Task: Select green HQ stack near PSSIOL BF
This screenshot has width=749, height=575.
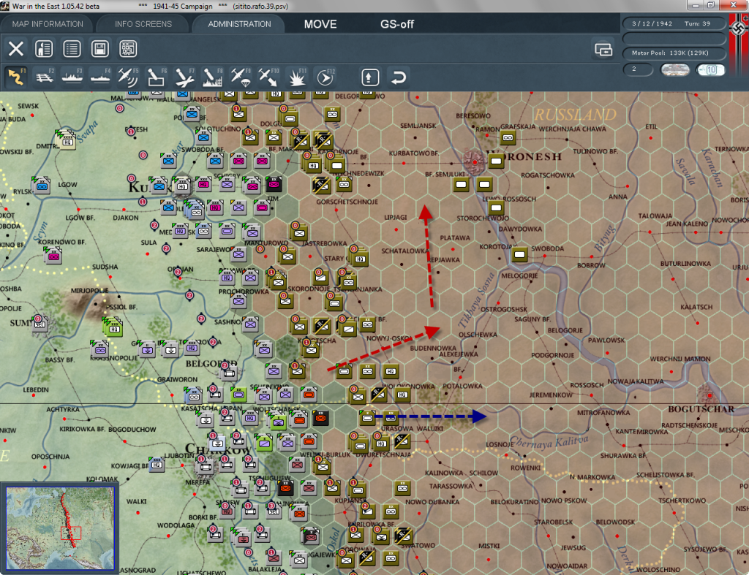Action: point(113,328)
